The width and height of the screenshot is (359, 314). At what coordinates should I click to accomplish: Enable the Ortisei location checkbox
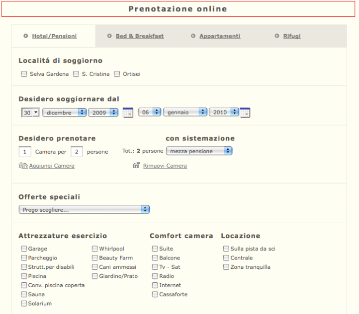[117, 74]
